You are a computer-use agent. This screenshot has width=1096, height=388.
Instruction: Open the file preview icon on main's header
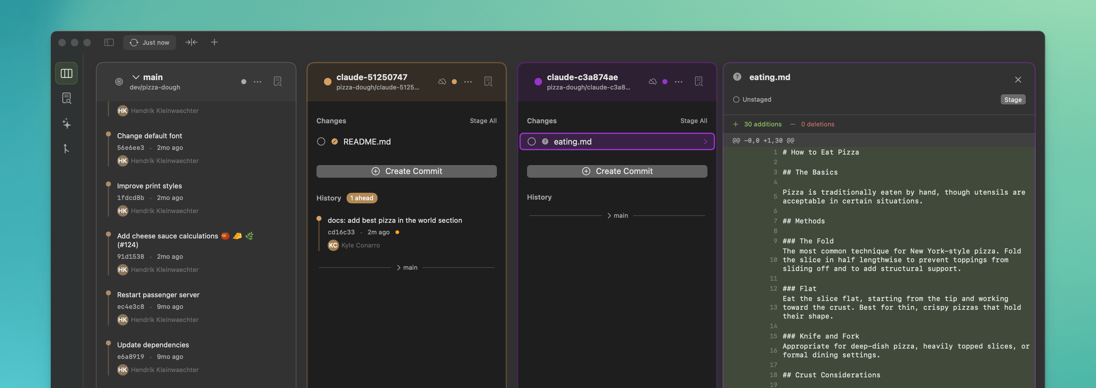click(277, 81)
